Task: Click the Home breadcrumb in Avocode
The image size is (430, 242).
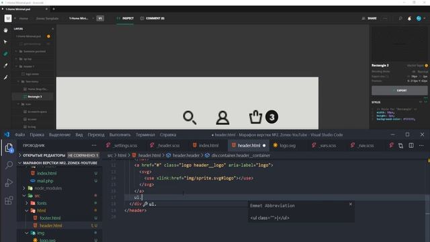Action: [x=24, y=18]
